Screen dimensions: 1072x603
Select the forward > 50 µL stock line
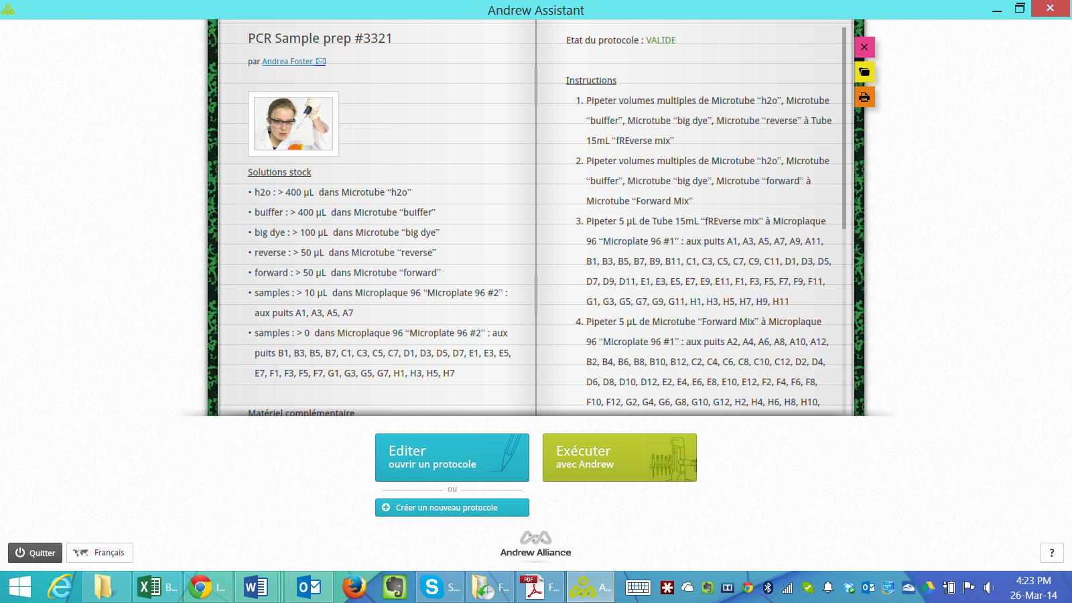344,273
